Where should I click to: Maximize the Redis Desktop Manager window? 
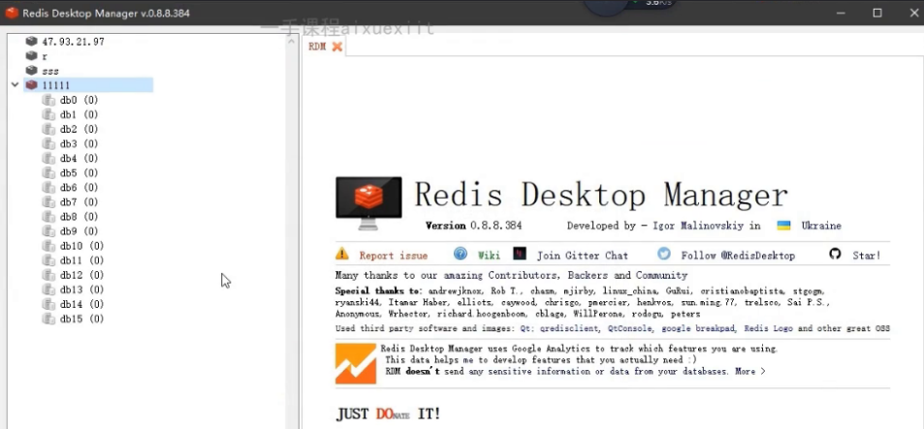[x=877, y=13]
